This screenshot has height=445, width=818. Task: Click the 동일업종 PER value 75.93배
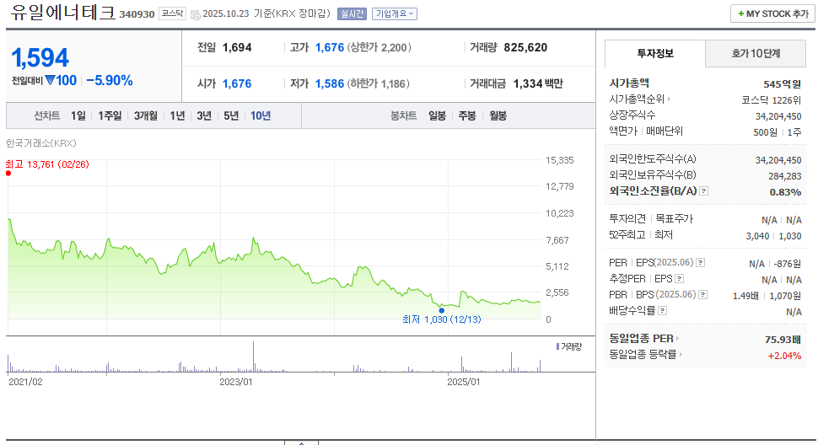[x=783, y=340]
